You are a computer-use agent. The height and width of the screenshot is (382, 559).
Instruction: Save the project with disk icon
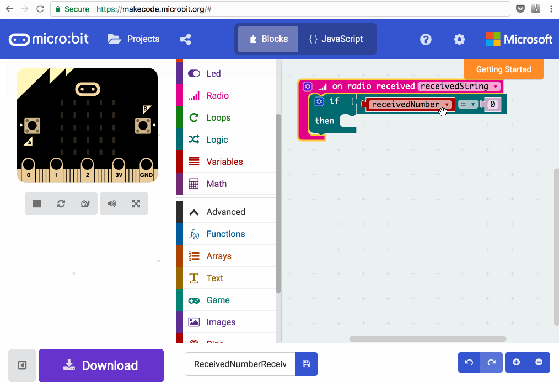307,364
